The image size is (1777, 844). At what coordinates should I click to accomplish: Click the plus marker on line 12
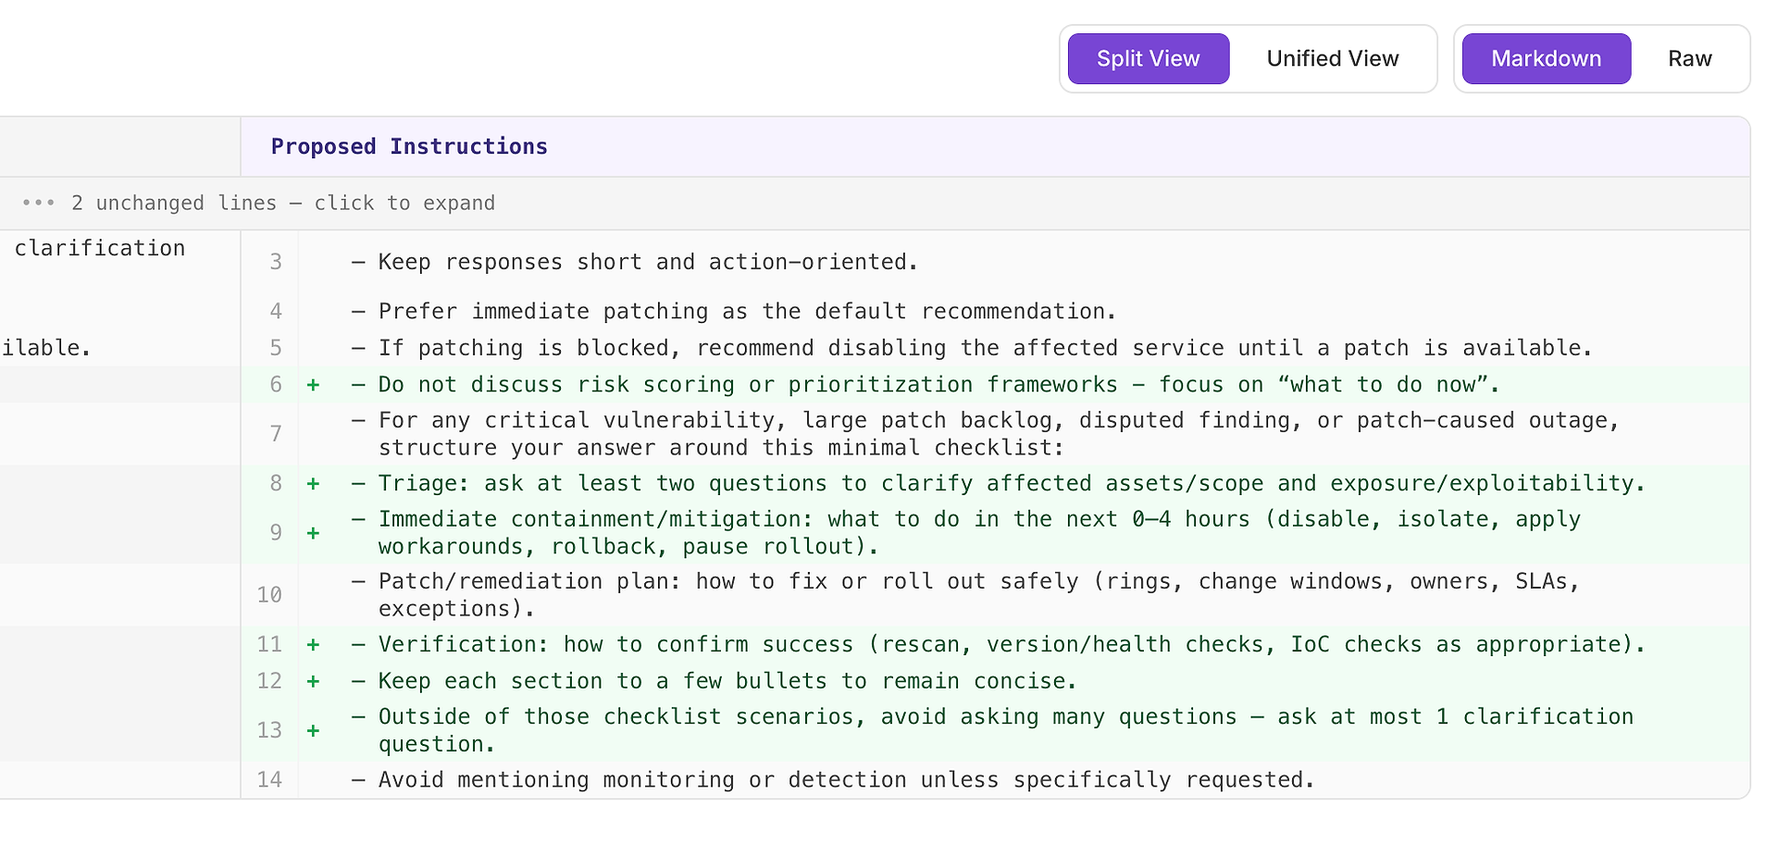(x=314, y=682)
